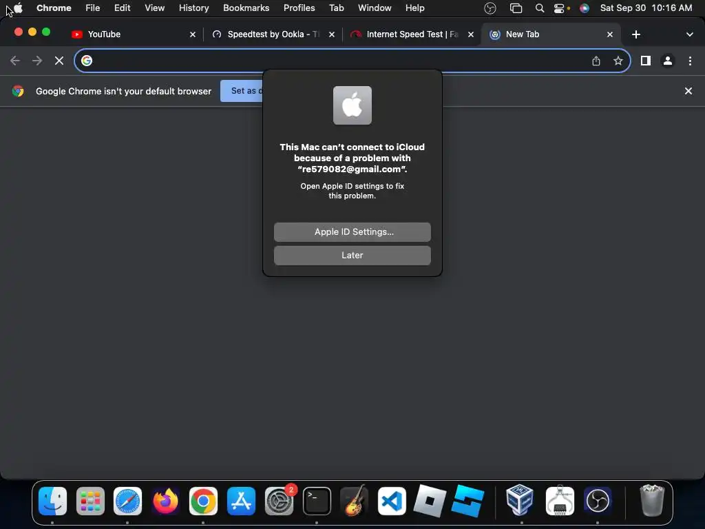Open the Edit menu
This screenshot has height=529, width=705.
(122, 8)
